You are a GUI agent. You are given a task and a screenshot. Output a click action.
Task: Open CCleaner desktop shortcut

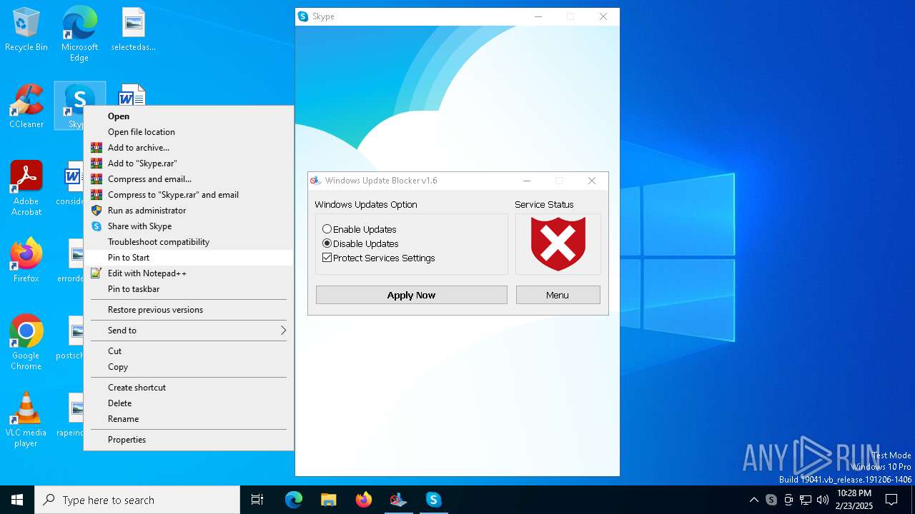pyautogui.click(x=26, y=106)
